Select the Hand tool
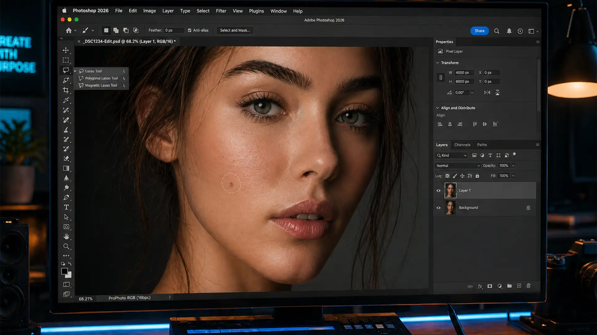Viewport: 597px width, 335px height. pyautogui.click(x=66, y=236)
